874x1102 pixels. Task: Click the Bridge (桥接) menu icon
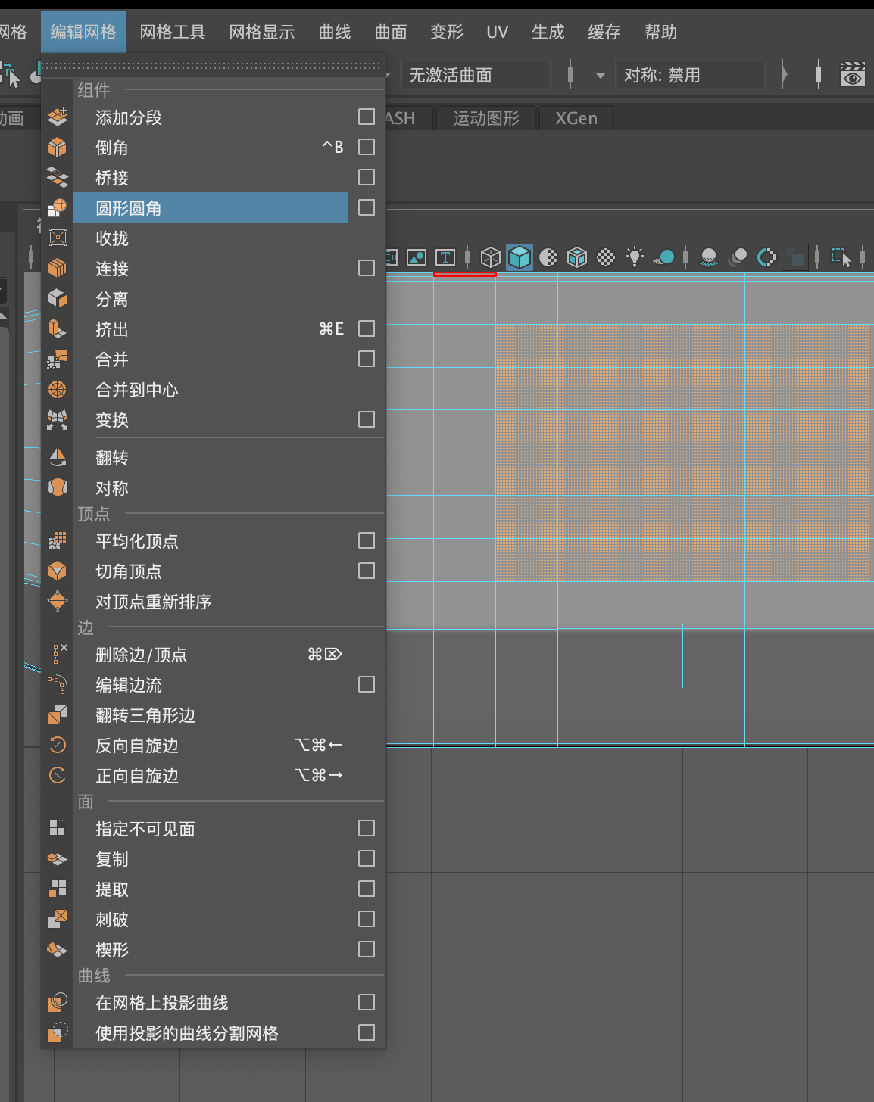[x=58, y=177]
